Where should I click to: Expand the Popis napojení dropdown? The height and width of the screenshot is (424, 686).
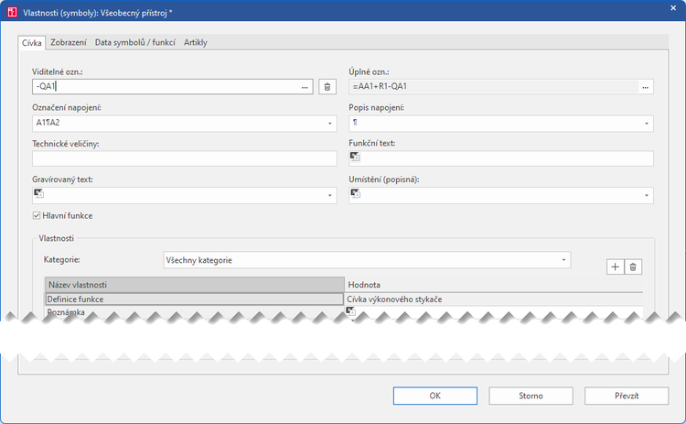pos(646,123)
